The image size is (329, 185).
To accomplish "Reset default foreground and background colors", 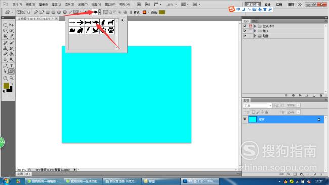I will (4, 91).
